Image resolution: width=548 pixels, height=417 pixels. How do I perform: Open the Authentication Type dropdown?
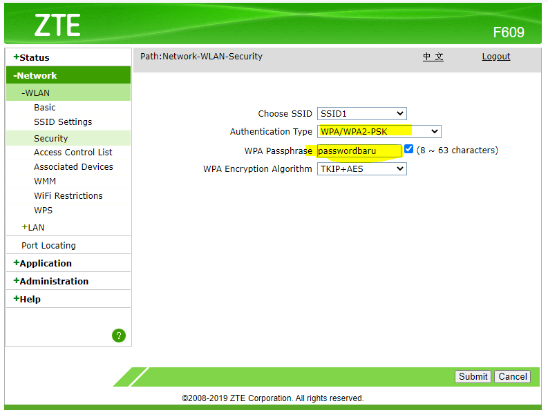[x=379, y=131]
